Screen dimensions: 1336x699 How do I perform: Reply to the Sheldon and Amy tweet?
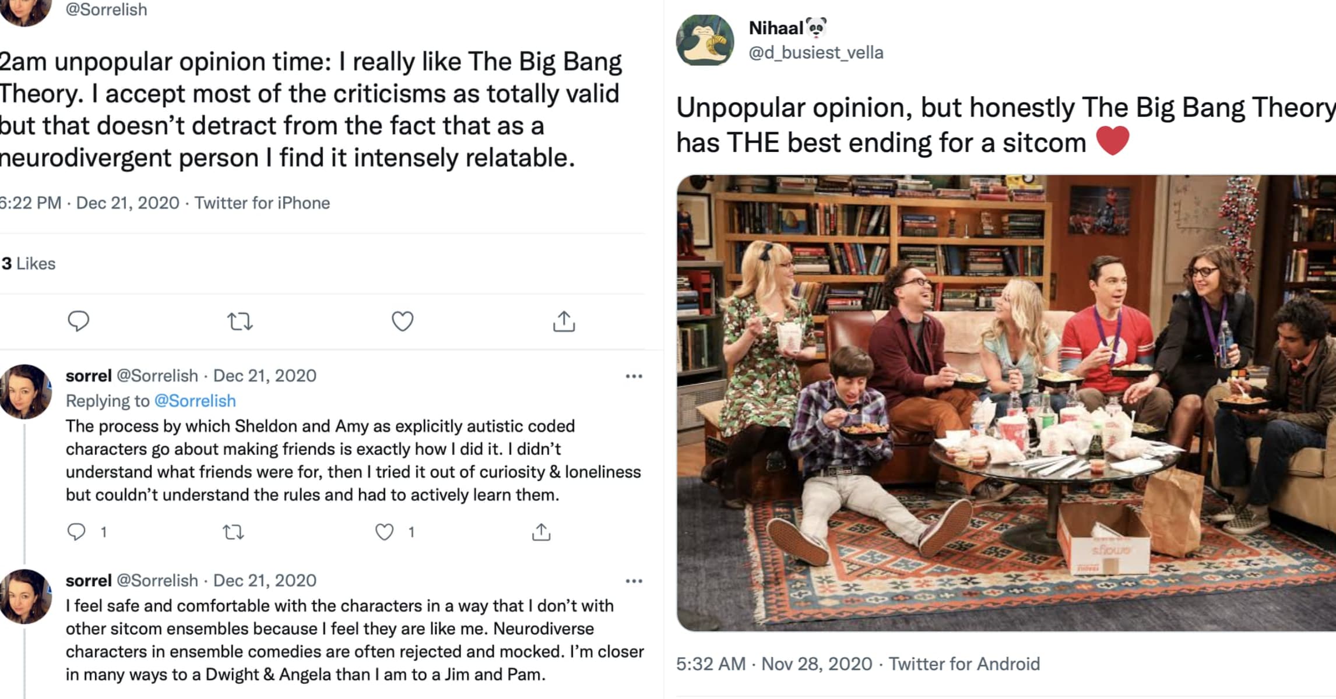[76, 532]
